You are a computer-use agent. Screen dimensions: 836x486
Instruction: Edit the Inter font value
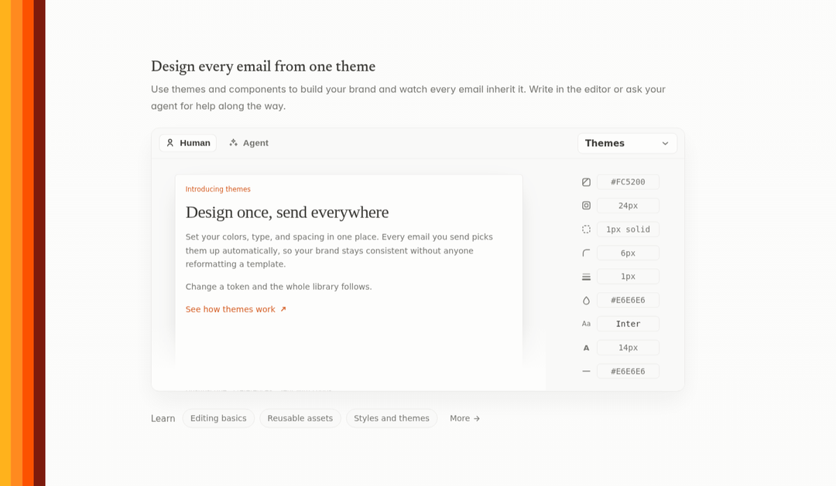(x=628, y=324)
